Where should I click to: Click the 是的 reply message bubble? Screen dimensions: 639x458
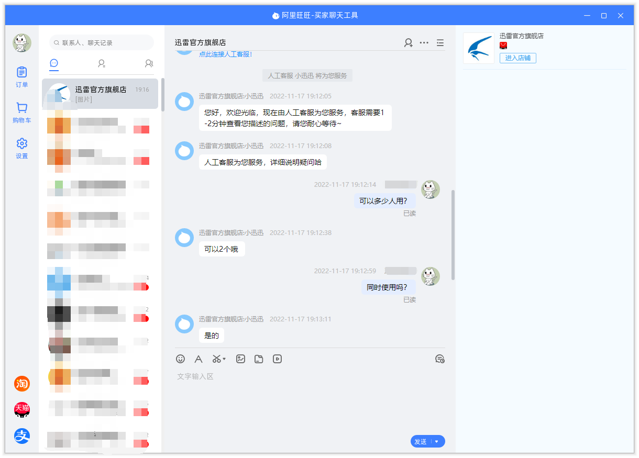pyautogui.click(x=212, y=336)
